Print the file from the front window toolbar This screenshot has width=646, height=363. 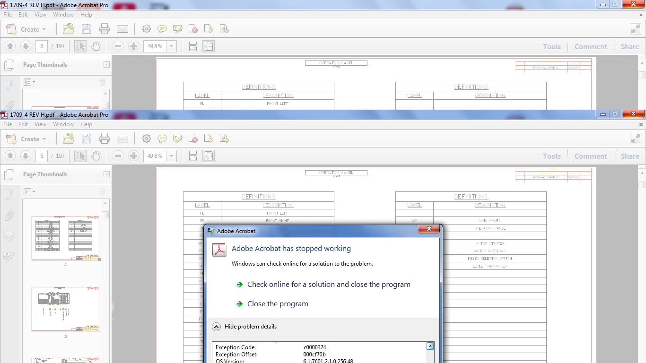[105, 139]
